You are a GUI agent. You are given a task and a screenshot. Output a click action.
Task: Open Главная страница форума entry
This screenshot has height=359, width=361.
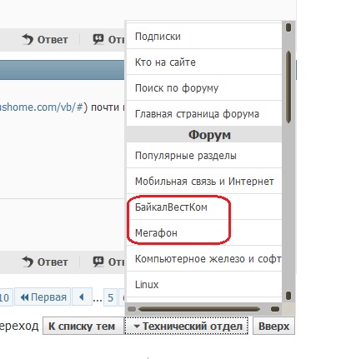click(204, 113)
